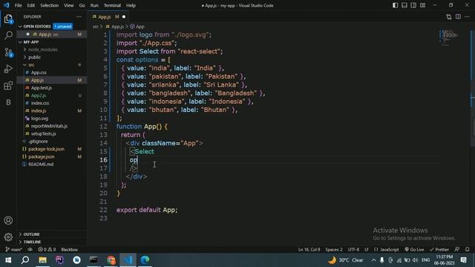475x267 pixels.
Task: Open the Manage gear icon
Action: 8,237
